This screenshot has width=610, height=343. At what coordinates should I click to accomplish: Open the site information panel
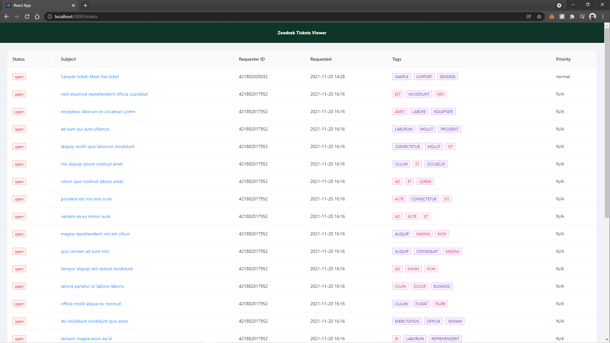[x=50, y=17]
